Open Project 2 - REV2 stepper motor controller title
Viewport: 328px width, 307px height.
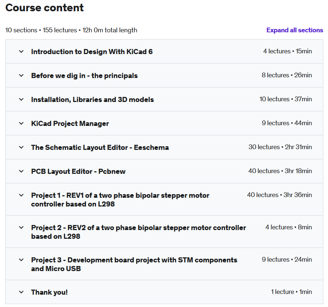(138, 232)
